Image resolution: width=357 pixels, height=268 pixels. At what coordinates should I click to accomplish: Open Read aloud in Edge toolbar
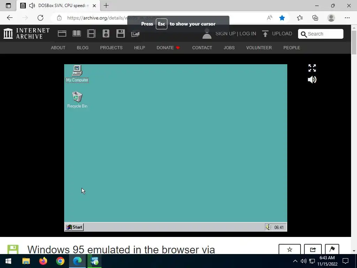[x=269, y=18]
